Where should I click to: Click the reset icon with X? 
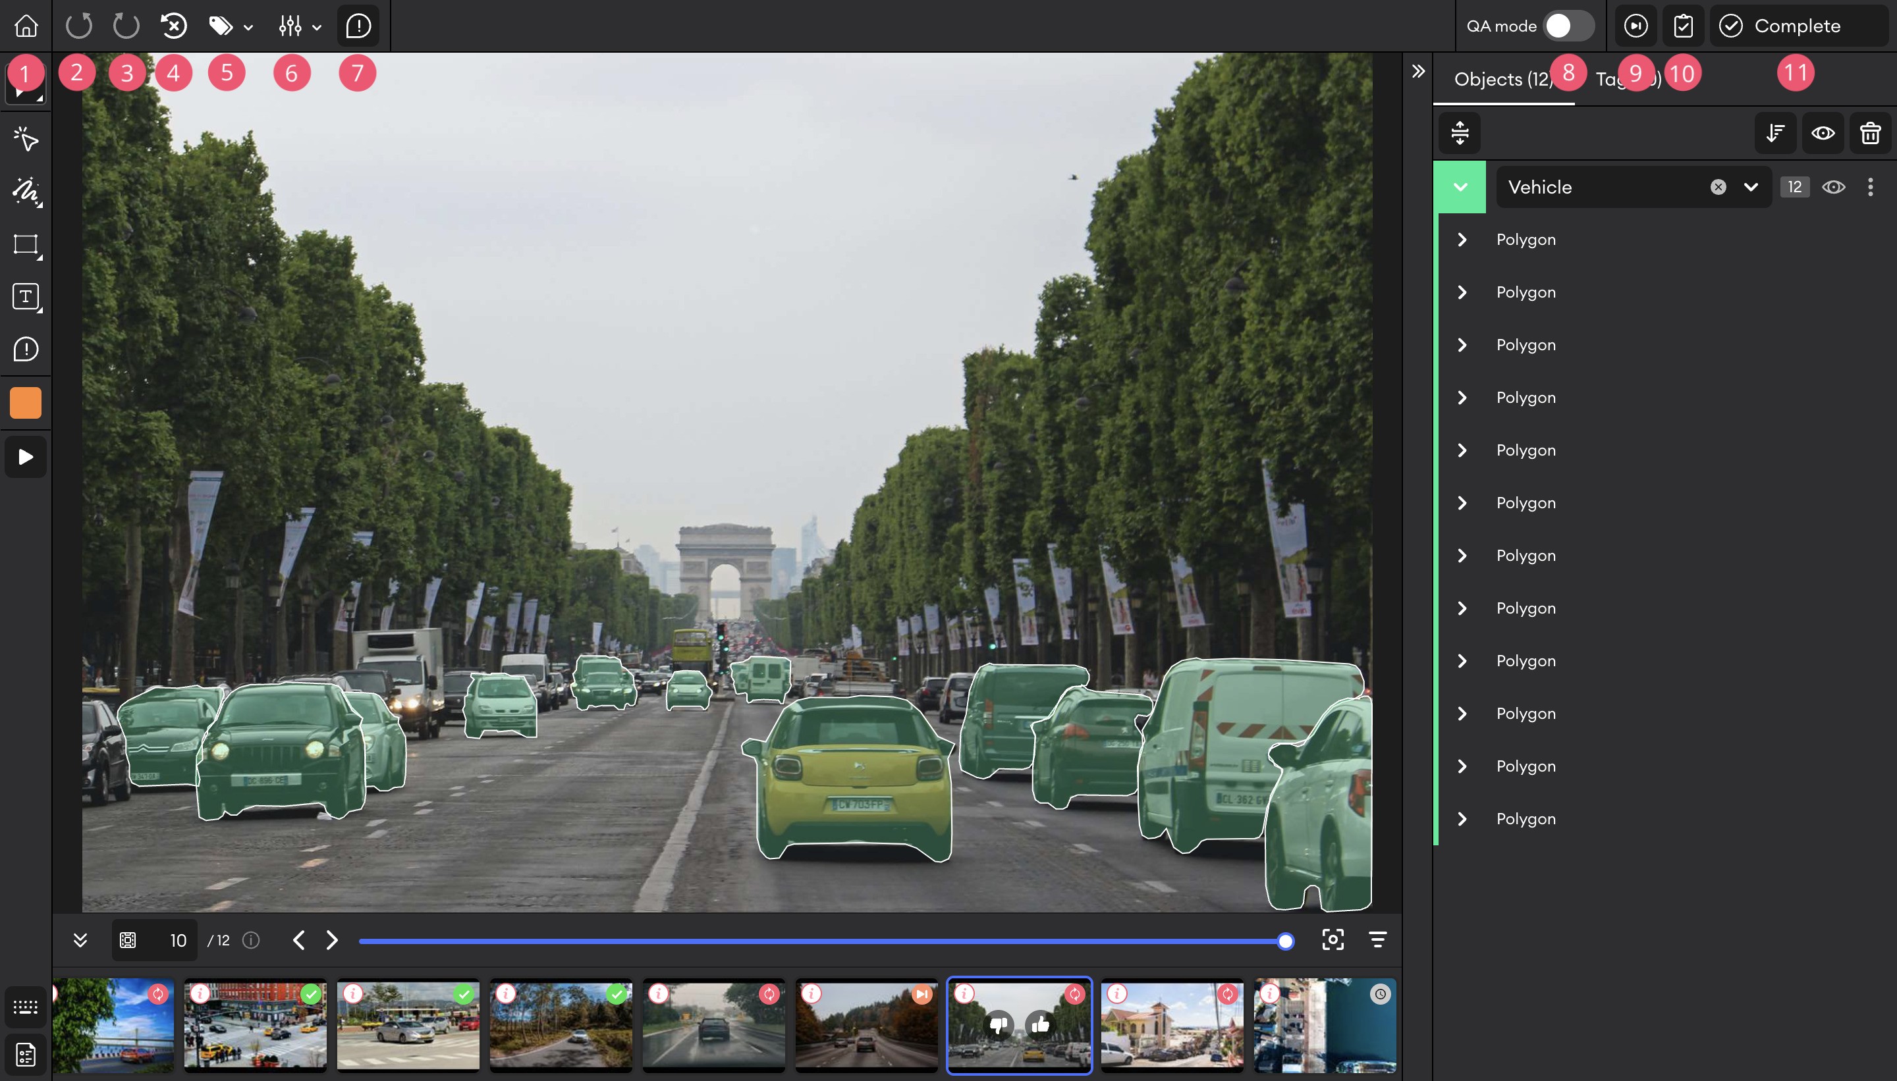174,26
